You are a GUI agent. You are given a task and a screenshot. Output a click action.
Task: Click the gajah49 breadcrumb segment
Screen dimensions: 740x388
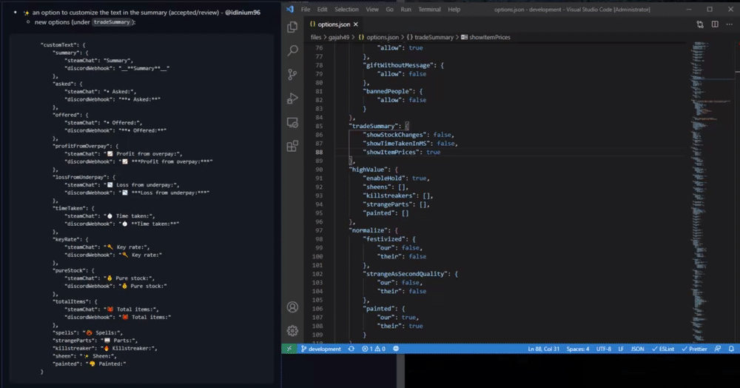[x=339, y=37]
